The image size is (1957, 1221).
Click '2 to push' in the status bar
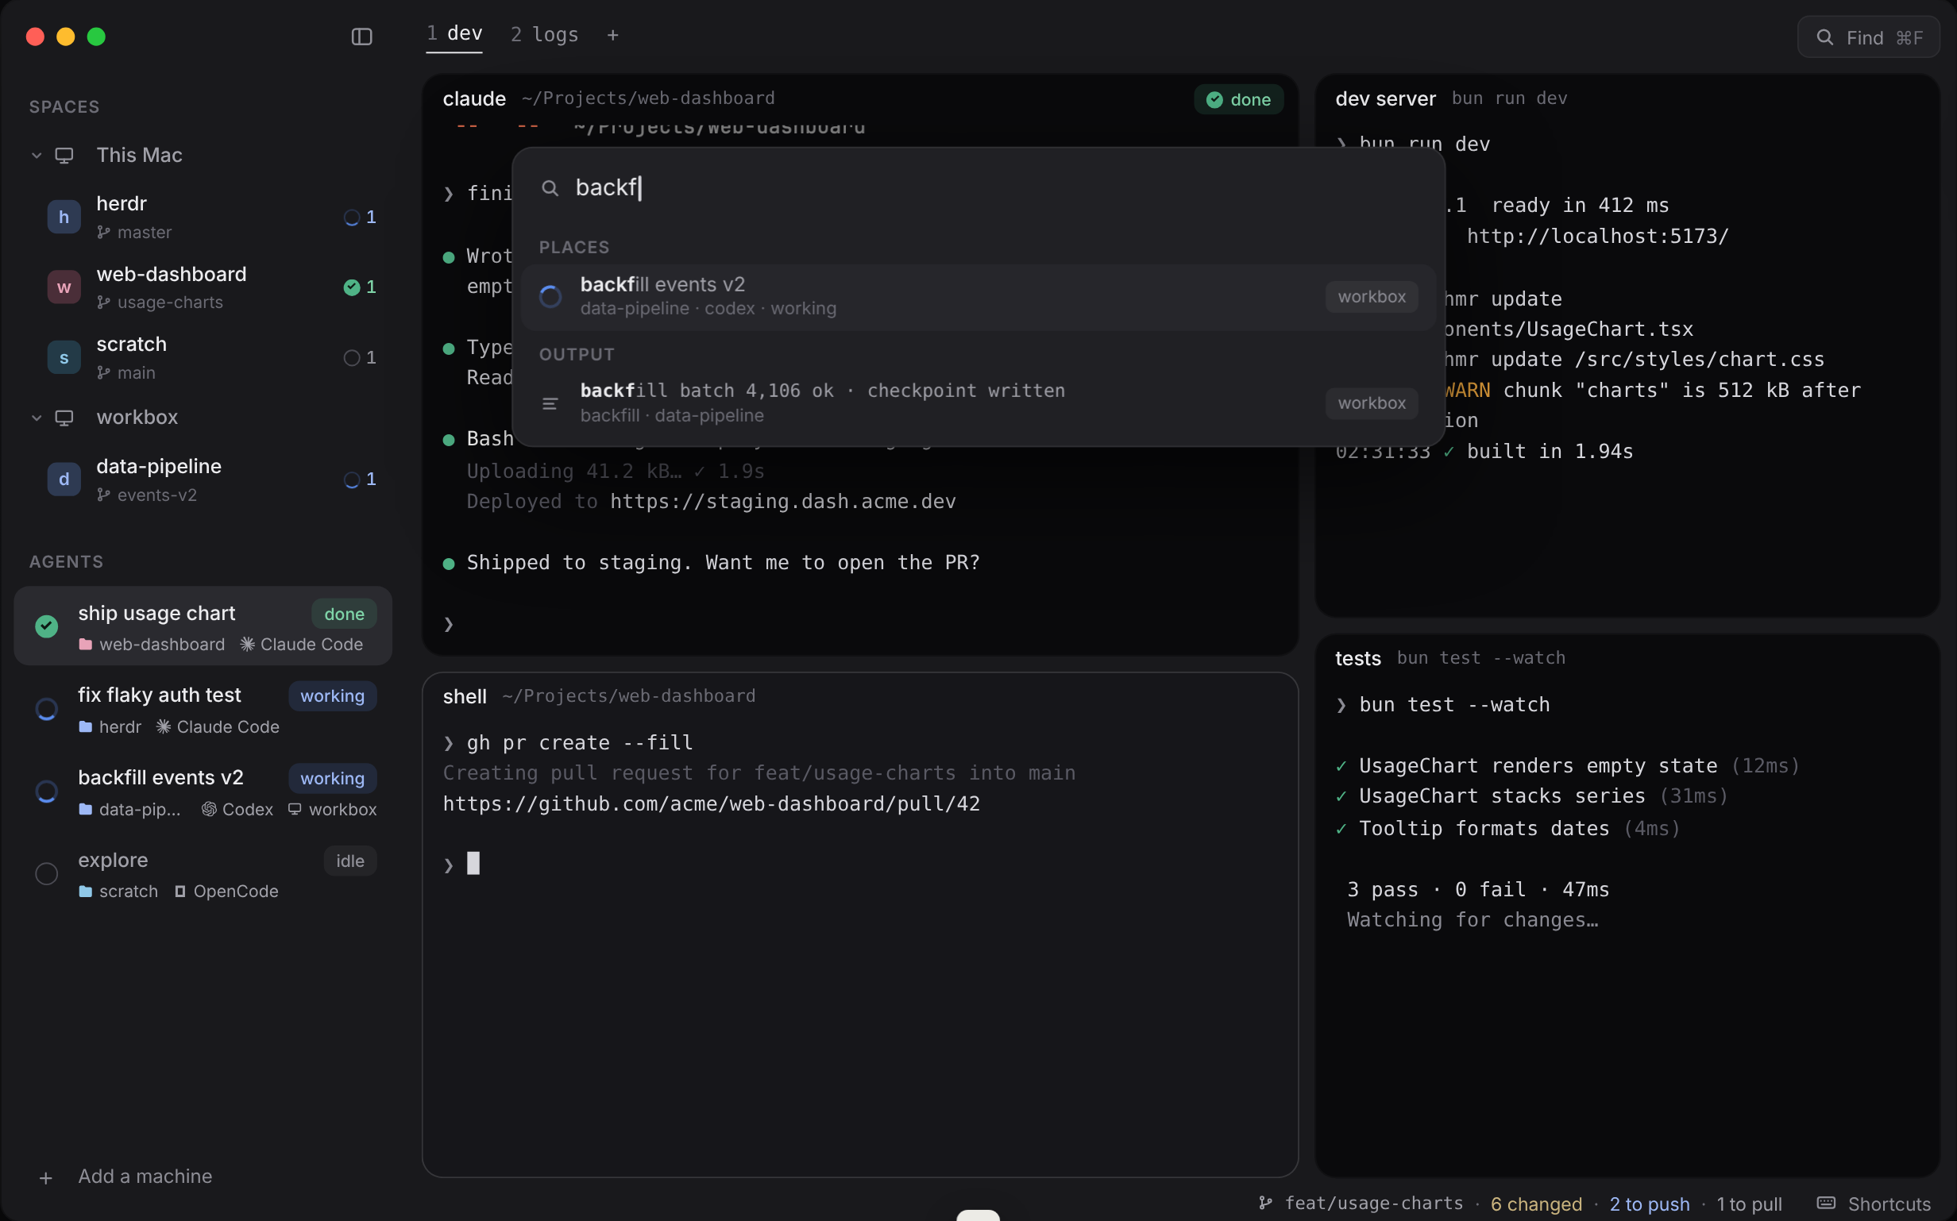click(1650, 1204)
